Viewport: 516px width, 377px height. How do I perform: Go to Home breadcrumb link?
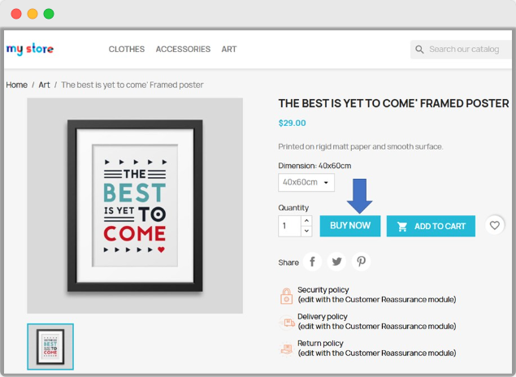[17, 85]
